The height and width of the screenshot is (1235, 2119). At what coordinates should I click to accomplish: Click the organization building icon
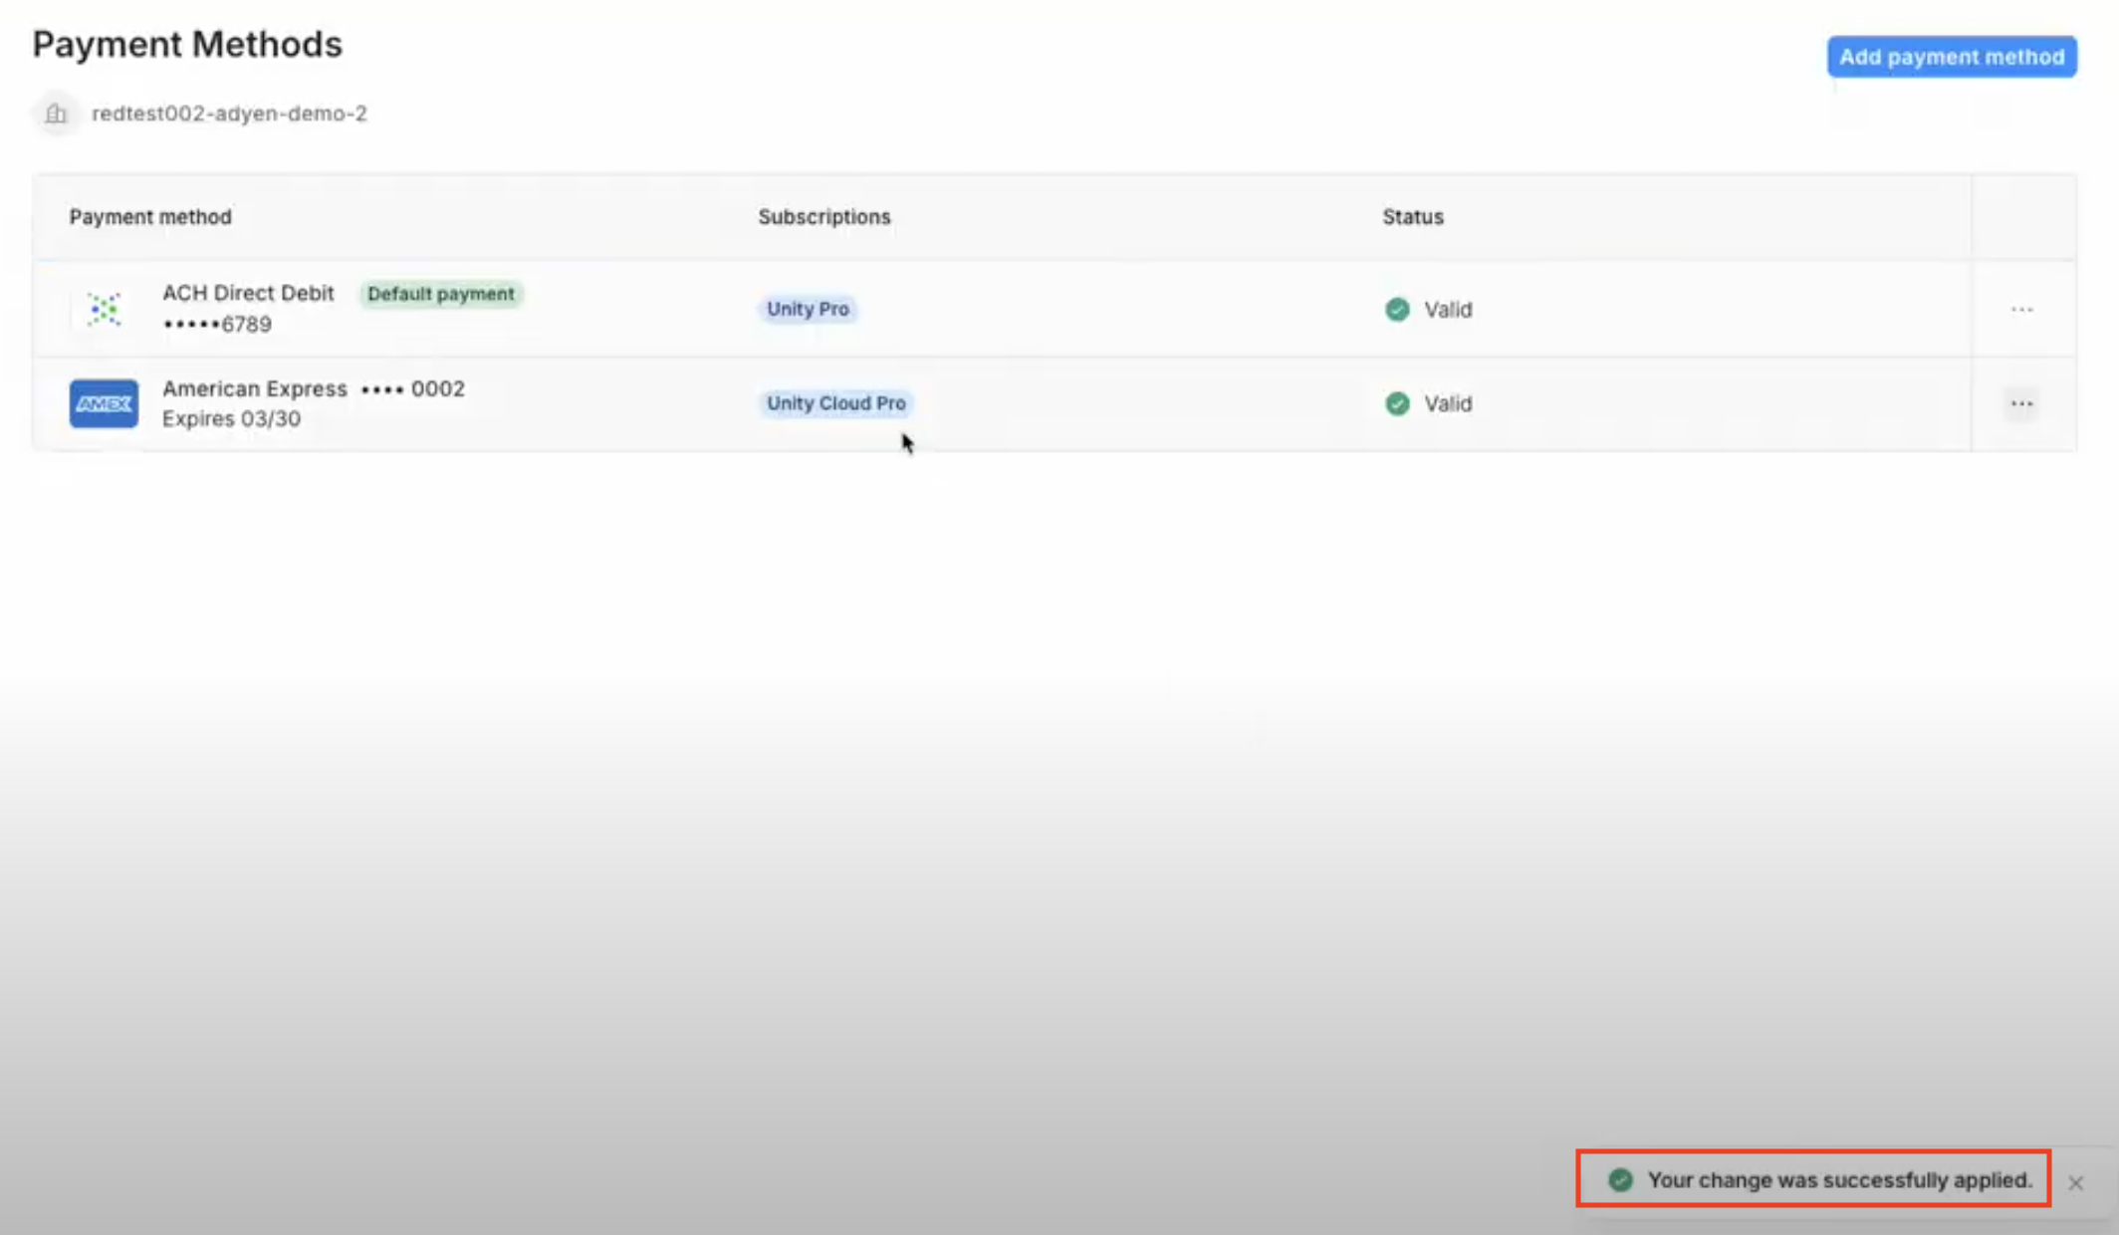(x=56, y=114)
